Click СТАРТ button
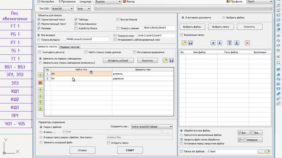Image resolution: width=282 pixels, height=158 pixels. point(130,150)
